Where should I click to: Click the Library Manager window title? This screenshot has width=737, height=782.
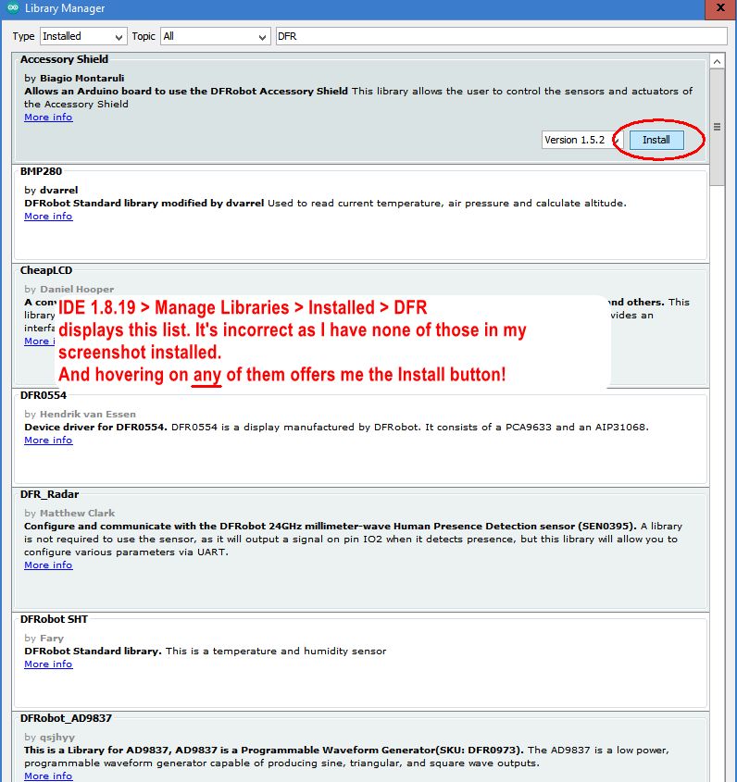[x=65, y=8]
